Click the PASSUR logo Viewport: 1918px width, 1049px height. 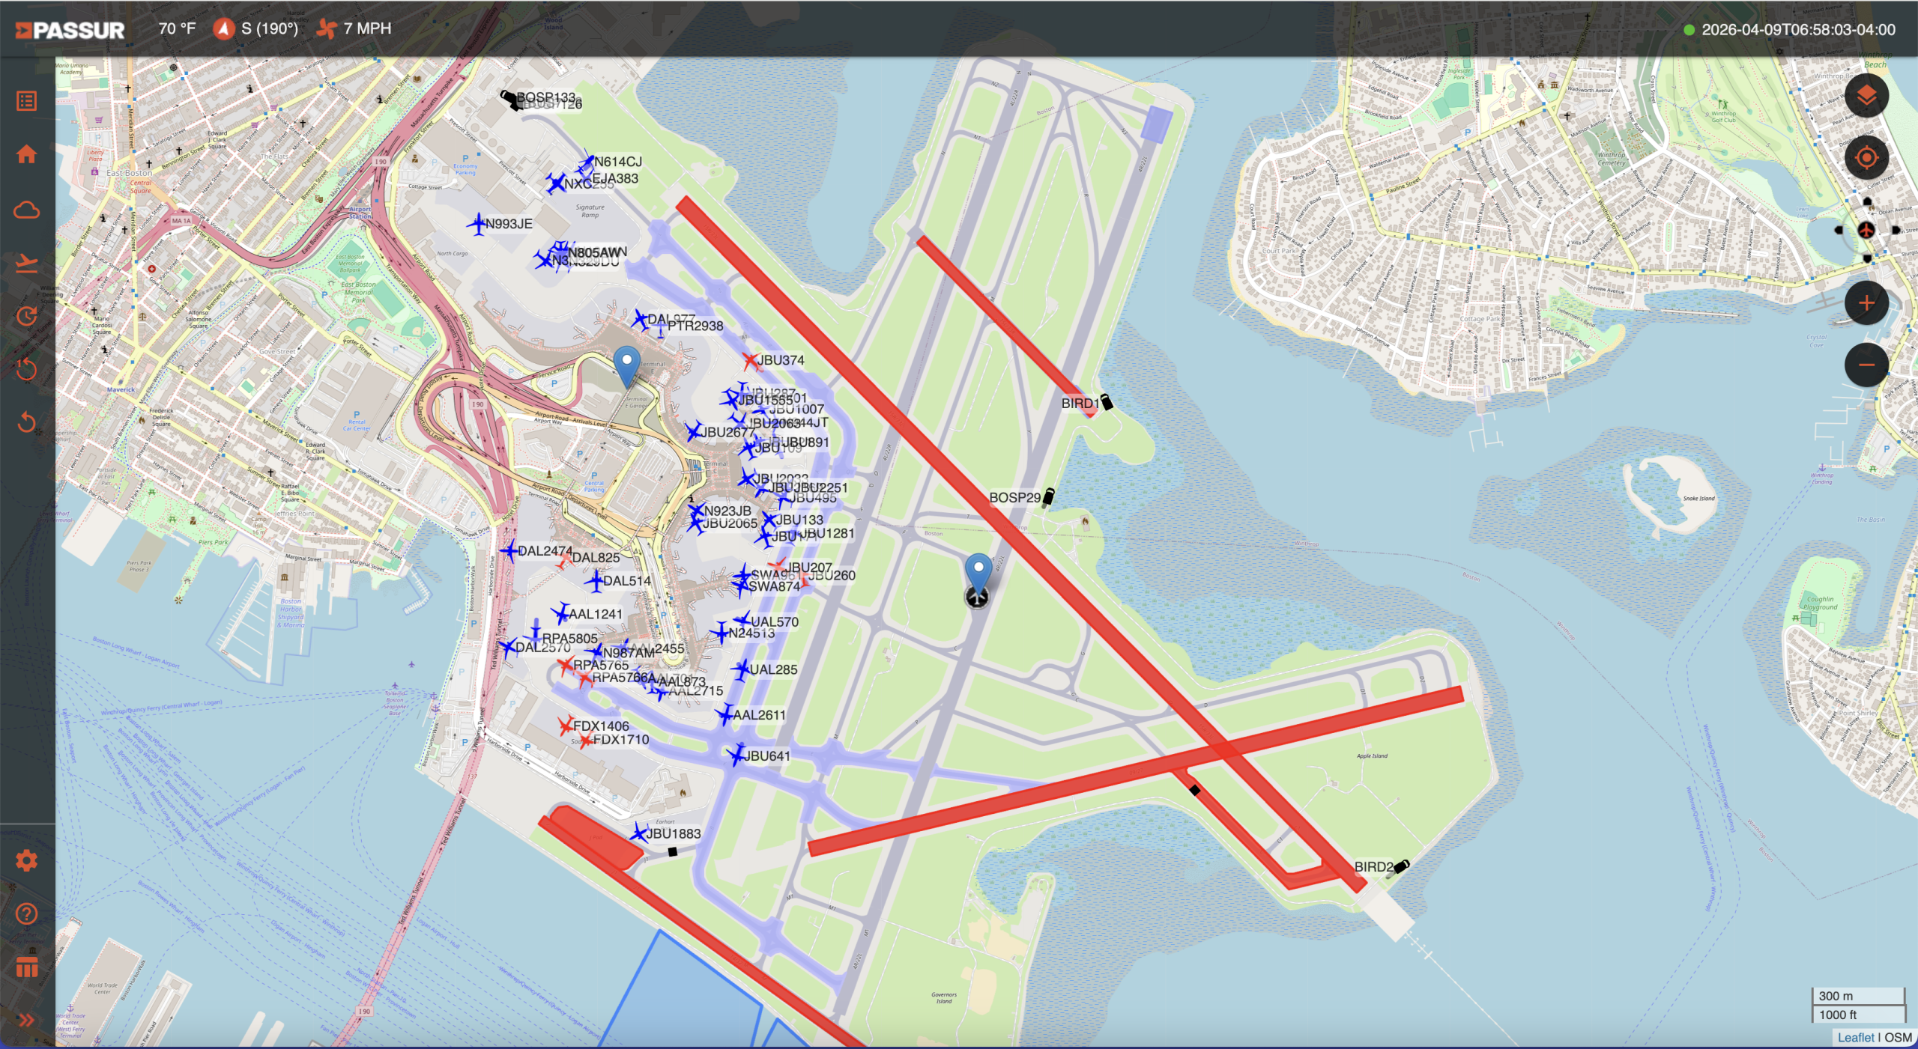pos(70,30)
